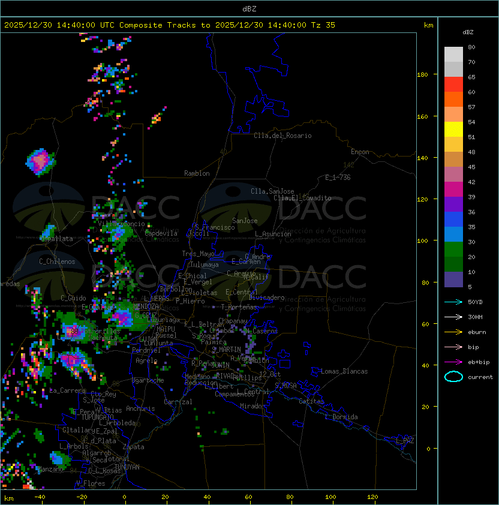The image size is (499, 505).
Task: Click the pink bip arrow in legend
Action: (453, 347)
